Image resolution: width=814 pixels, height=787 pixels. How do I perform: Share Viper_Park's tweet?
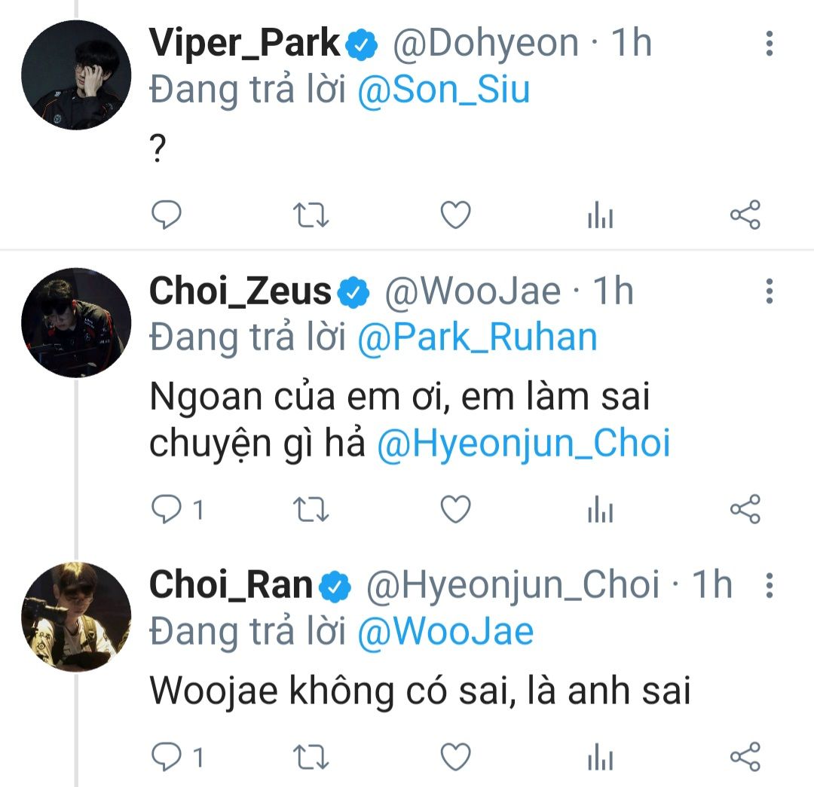[745, 216]
